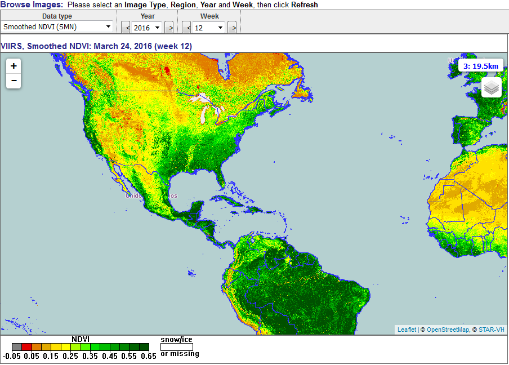The image size is (509, 365).
Task: Go to previous year arrow
Action: (x=126, y=27)
